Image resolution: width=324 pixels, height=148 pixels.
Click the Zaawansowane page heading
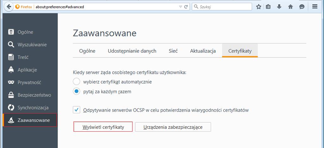tap(104, 33)
